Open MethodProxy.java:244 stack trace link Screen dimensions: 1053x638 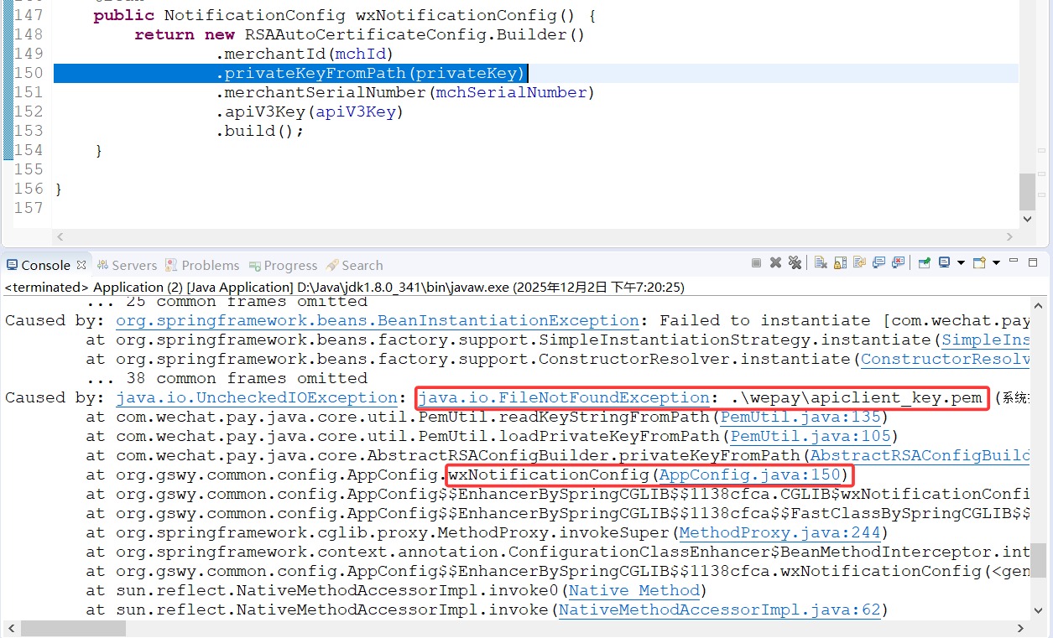click(780, 533)
